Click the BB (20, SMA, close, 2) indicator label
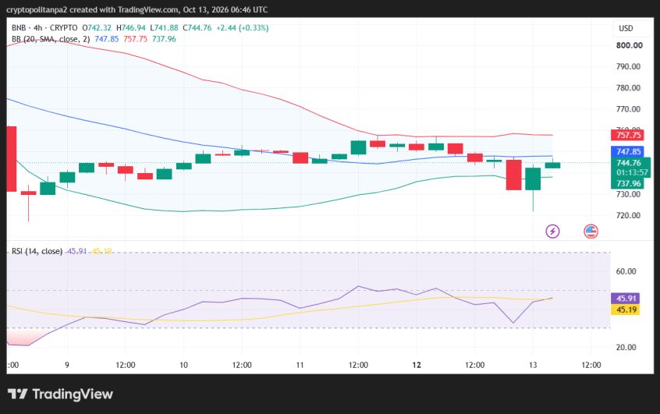The height and width of the screenshot is (414, 660). (x=51, y=39)
